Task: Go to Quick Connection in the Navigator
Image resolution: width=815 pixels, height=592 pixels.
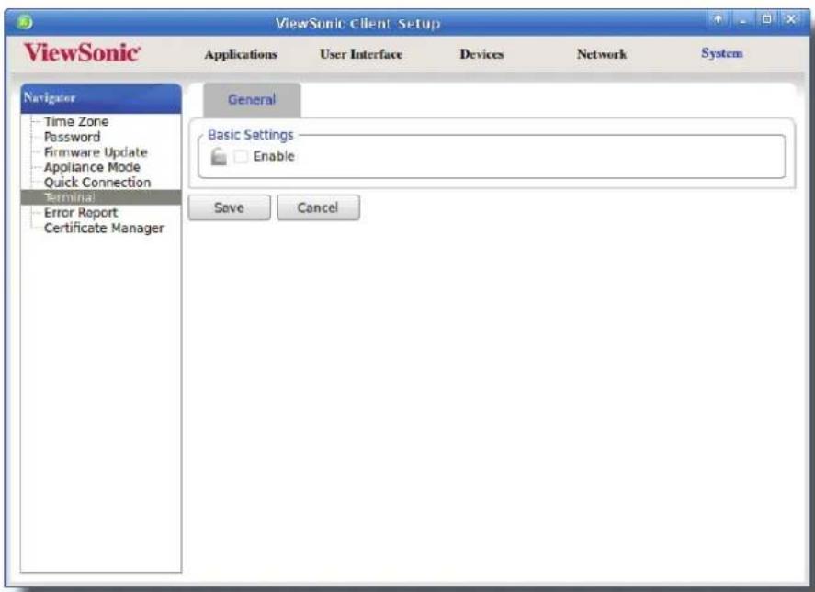Action: point(97,183)
